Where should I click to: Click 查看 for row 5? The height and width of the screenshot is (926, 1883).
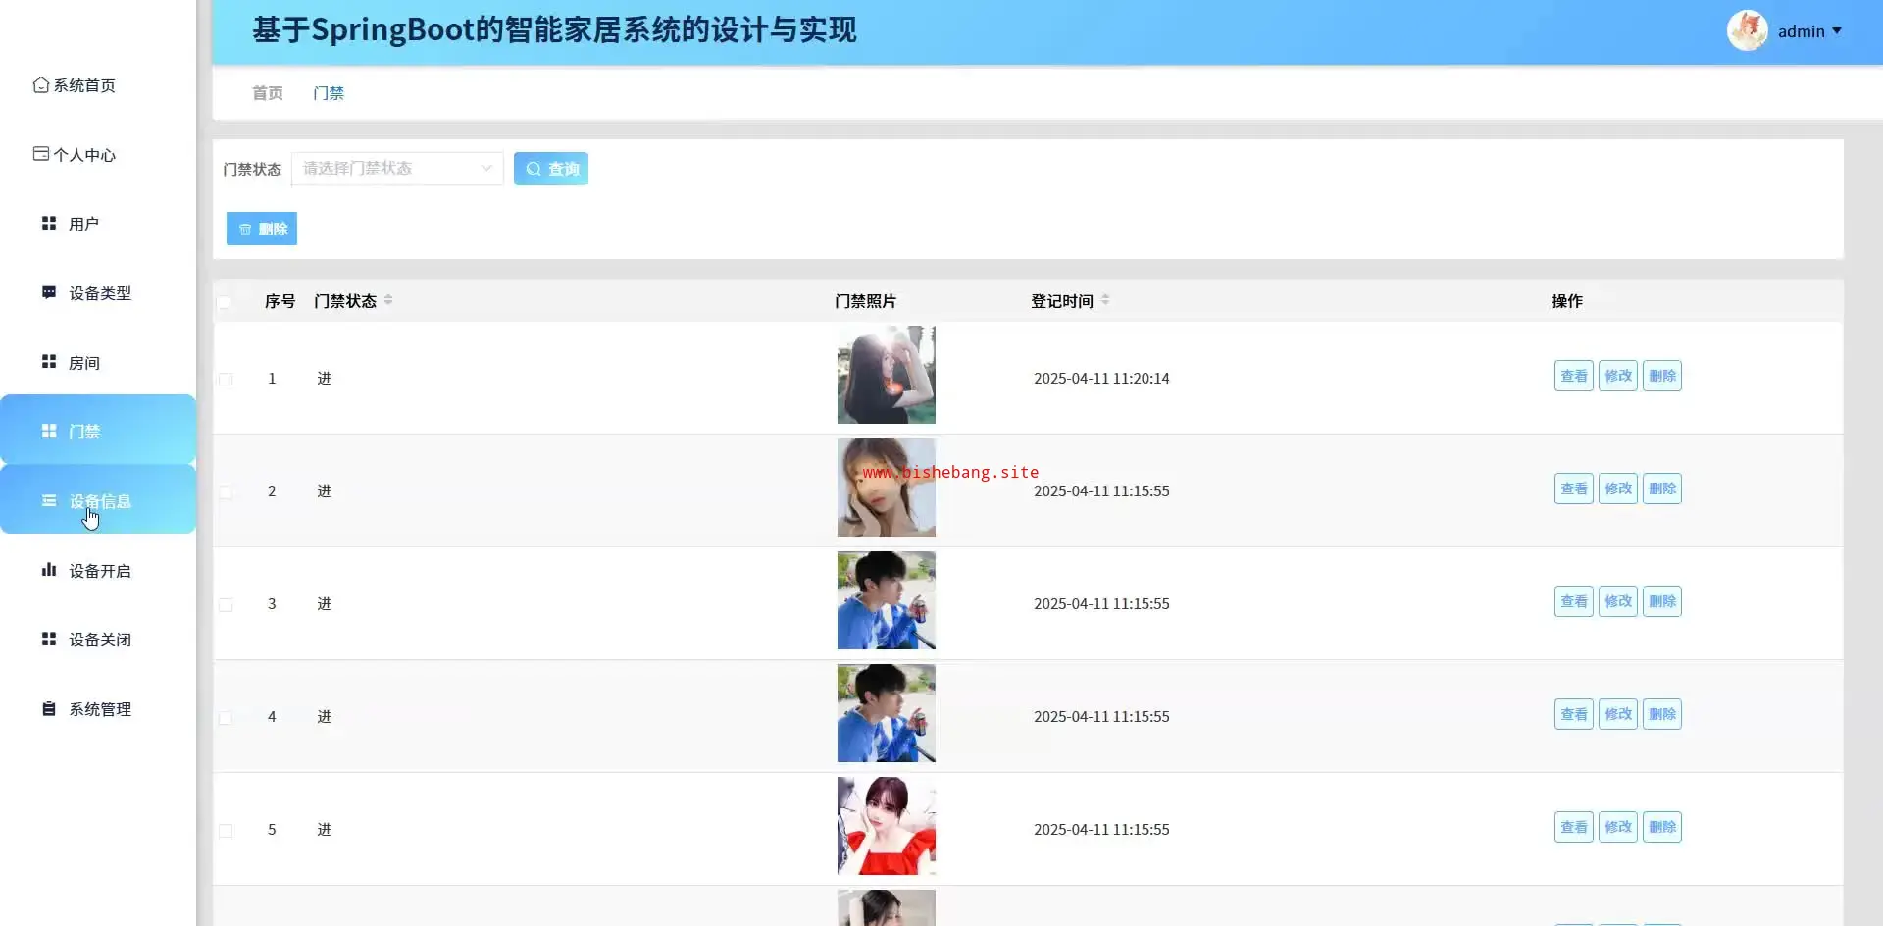pyautogui.click(x=1574, y=827)
